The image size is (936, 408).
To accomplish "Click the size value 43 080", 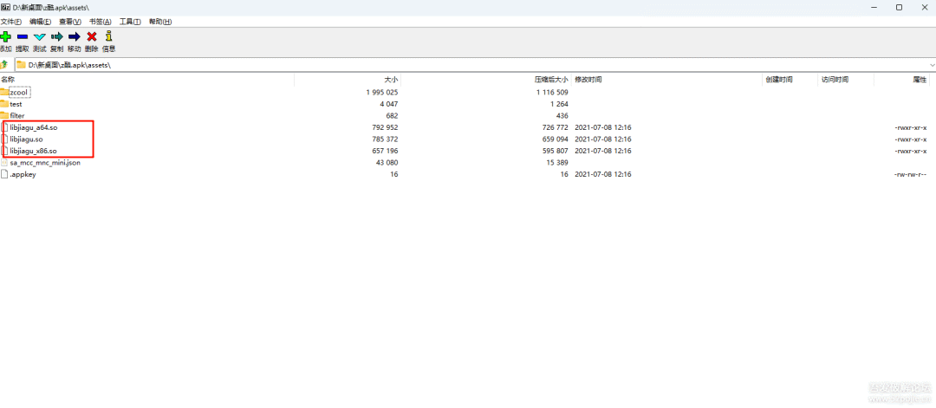I will point(387,162).
